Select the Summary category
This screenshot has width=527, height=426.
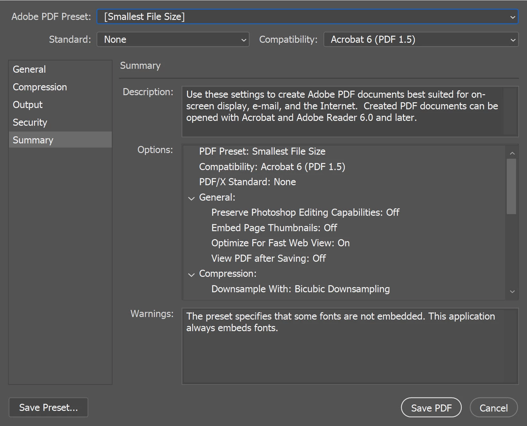[60, 140]
